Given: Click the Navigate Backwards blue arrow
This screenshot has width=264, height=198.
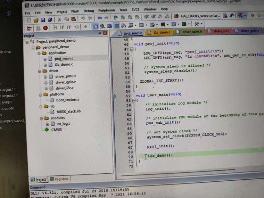Looking at the screenshot, I should click(100, 18).
